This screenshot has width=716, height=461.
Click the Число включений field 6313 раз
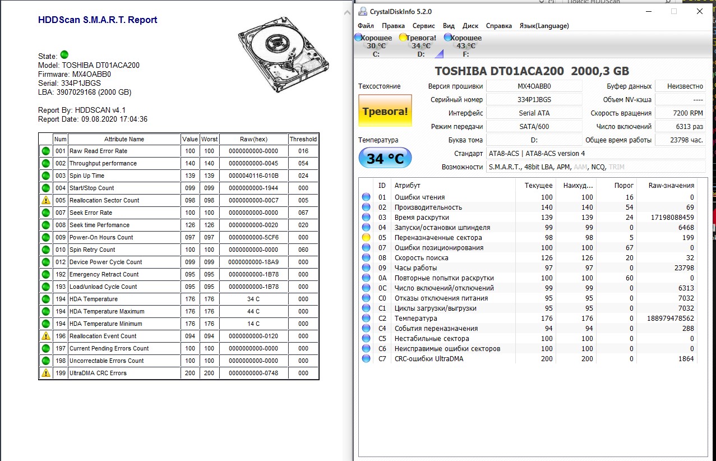tap(680, 127)
